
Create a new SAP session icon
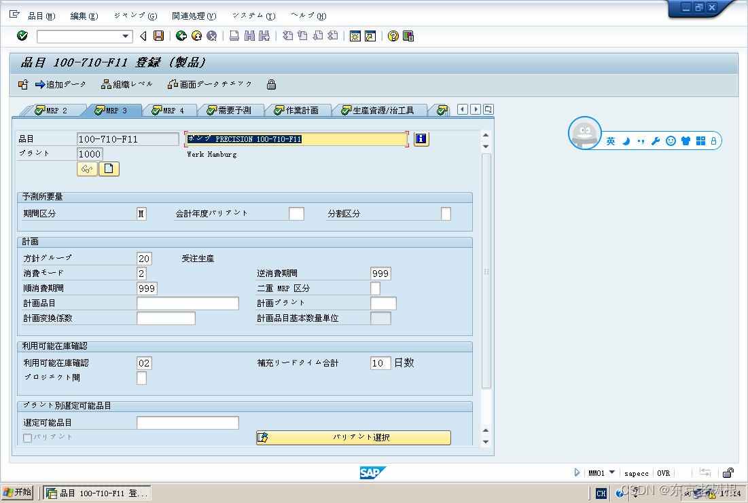(x=355, y=36)
